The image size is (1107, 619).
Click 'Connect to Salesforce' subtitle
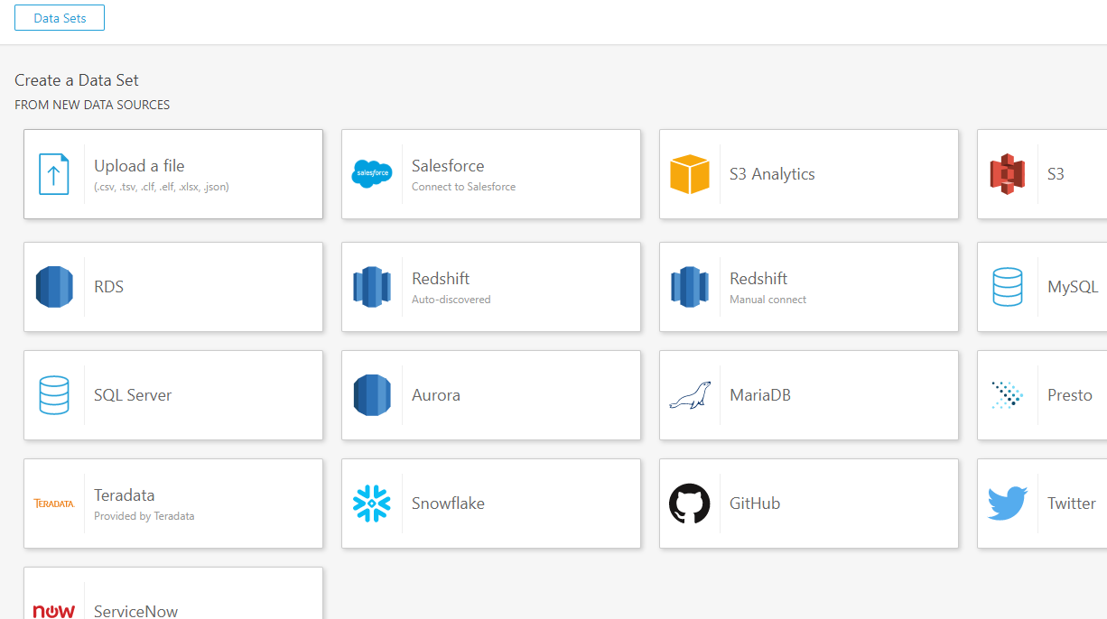tap(464, 187)
